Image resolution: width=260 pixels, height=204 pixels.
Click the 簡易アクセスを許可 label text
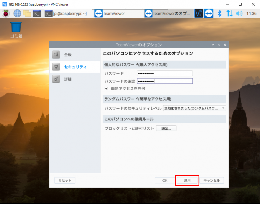coord(128,89)
